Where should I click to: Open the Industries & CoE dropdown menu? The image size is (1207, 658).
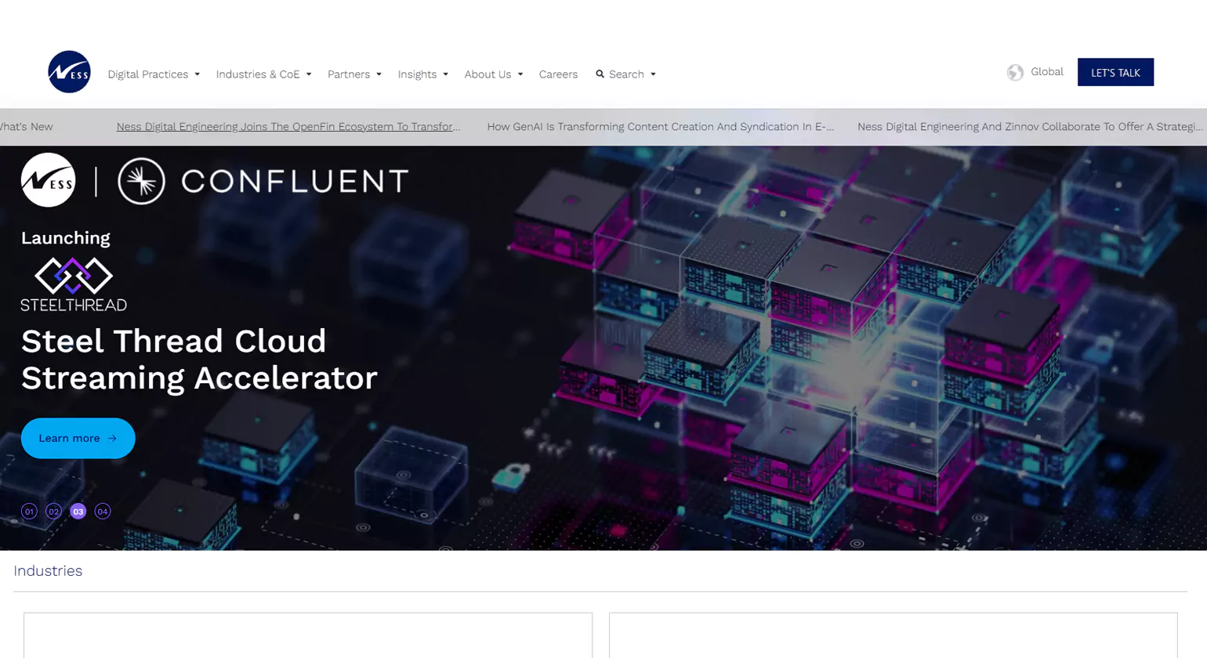(x=263, y=74)
